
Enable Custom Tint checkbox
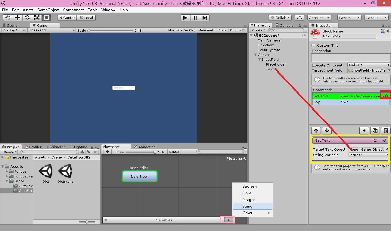313,45
